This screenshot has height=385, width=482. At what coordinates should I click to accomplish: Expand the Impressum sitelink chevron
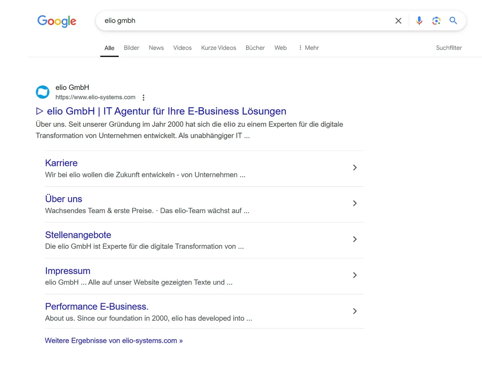(x=355, y=275)
